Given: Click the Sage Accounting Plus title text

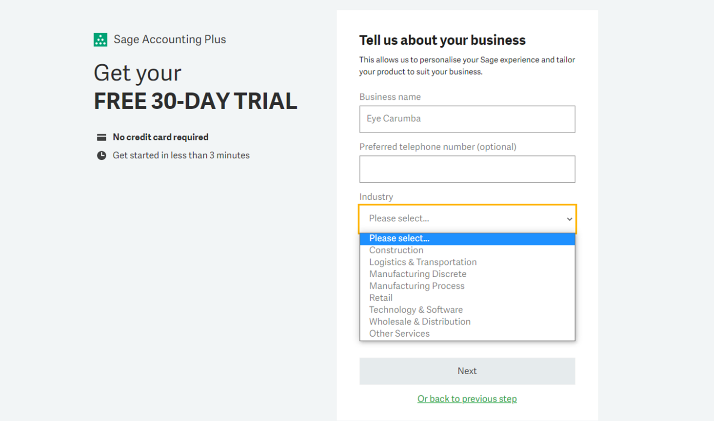Looking at the screenshot, I should (x=169, y=39).
